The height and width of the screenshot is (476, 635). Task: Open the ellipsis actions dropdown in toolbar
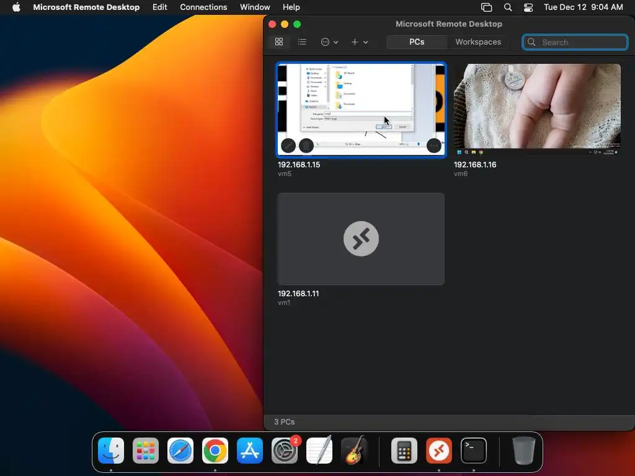click(x=329, y=42)
